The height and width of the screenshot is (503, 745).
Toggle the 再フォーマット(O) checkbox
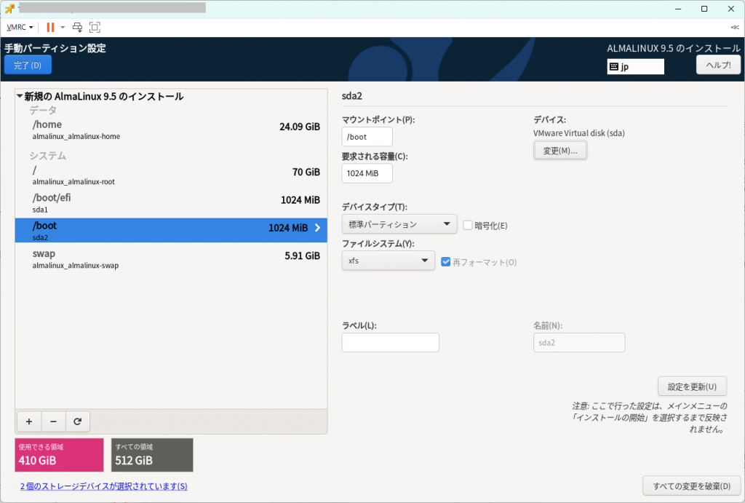pos(446,262)
